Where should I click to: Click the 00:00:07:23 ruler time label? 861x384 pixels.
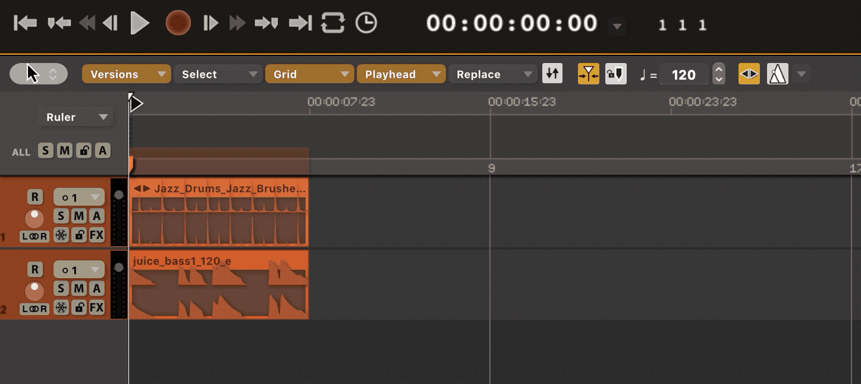point(341,102)
